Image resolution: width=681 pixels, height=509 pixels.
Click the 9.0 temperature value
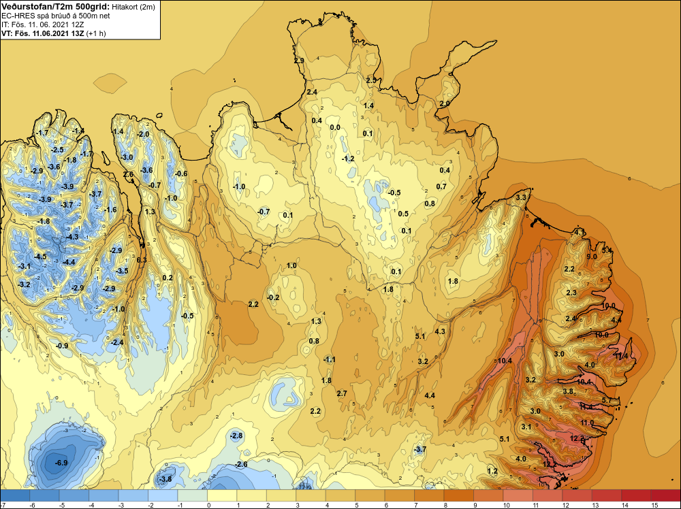pos(592,257)
